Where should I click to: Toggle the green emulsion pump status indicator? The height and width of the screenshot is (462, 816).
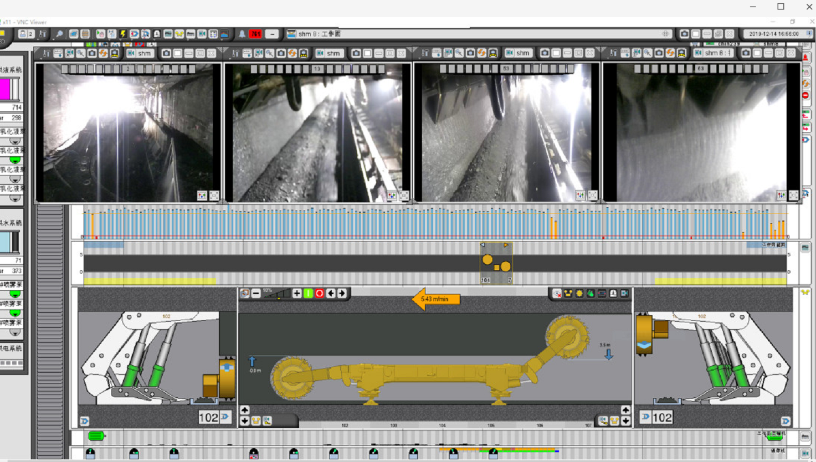(15, 160)
